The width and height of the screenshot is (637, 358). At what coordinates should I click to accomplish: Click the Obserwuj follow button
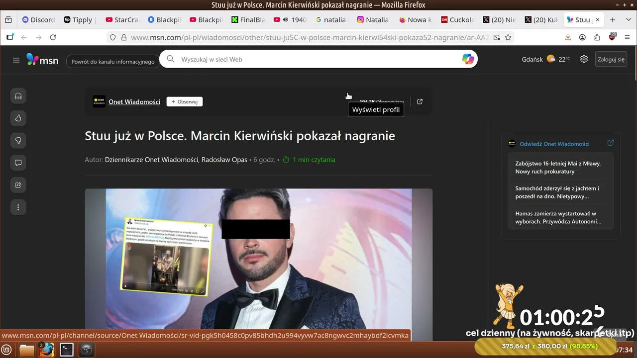(185, 101)
